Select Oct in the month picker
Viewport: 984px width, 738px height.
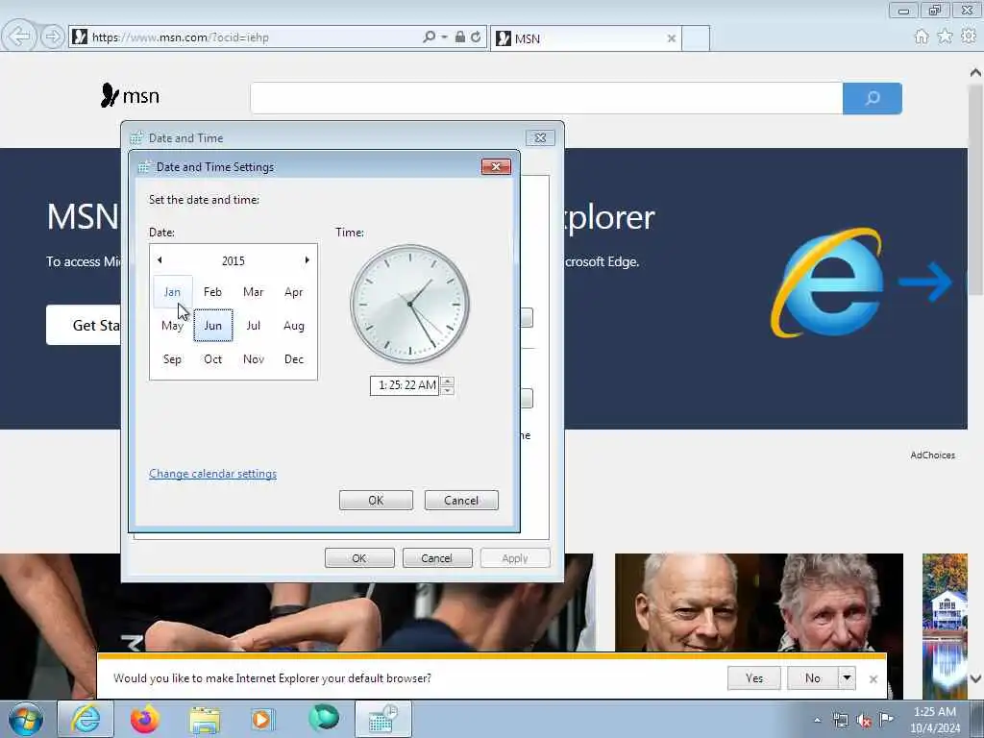pyautogui.click(x=212, y=359)
